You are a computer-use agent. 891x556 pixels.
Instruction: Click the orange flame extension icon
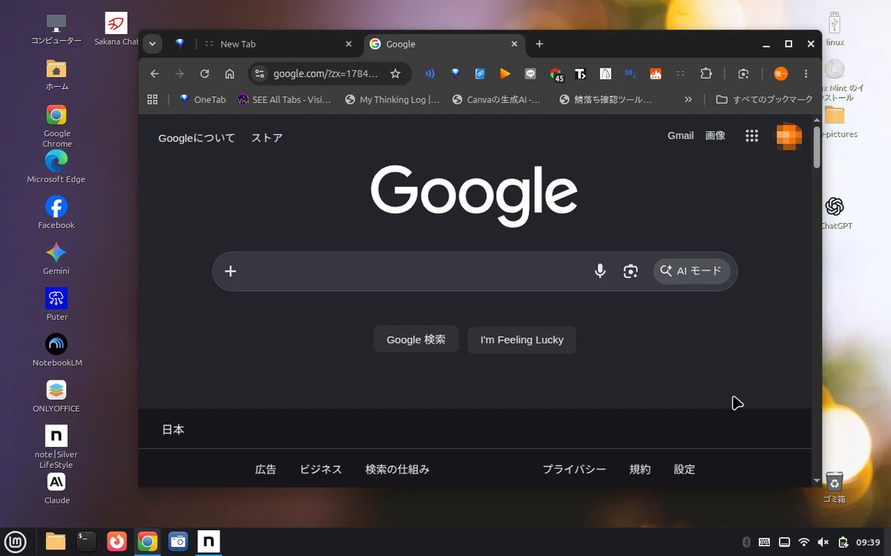(656, 73)
